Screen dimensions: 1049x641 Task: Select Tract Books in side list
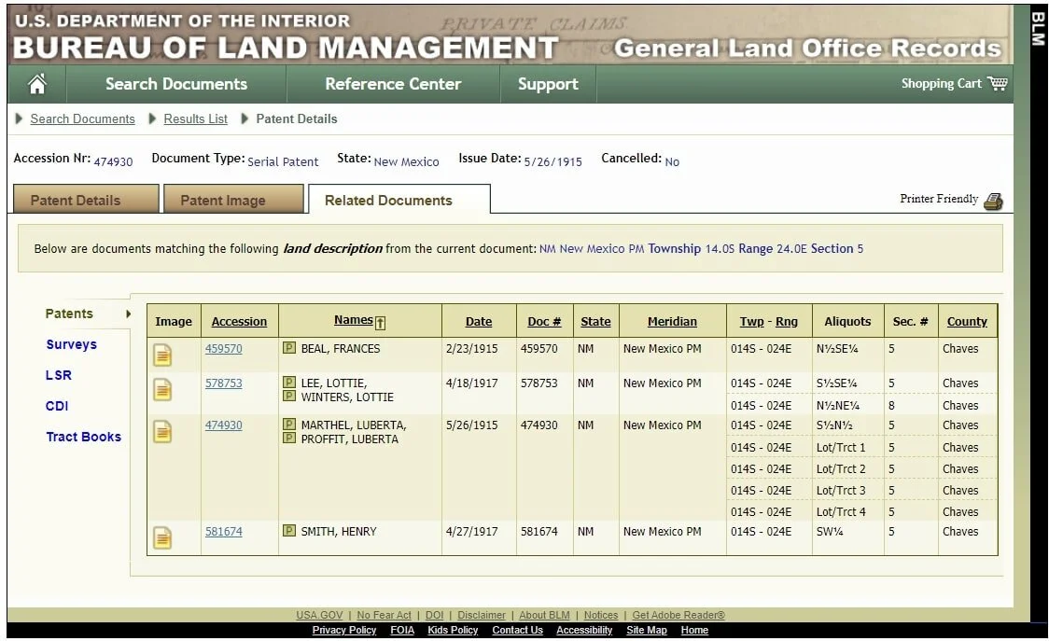[84, 437]
